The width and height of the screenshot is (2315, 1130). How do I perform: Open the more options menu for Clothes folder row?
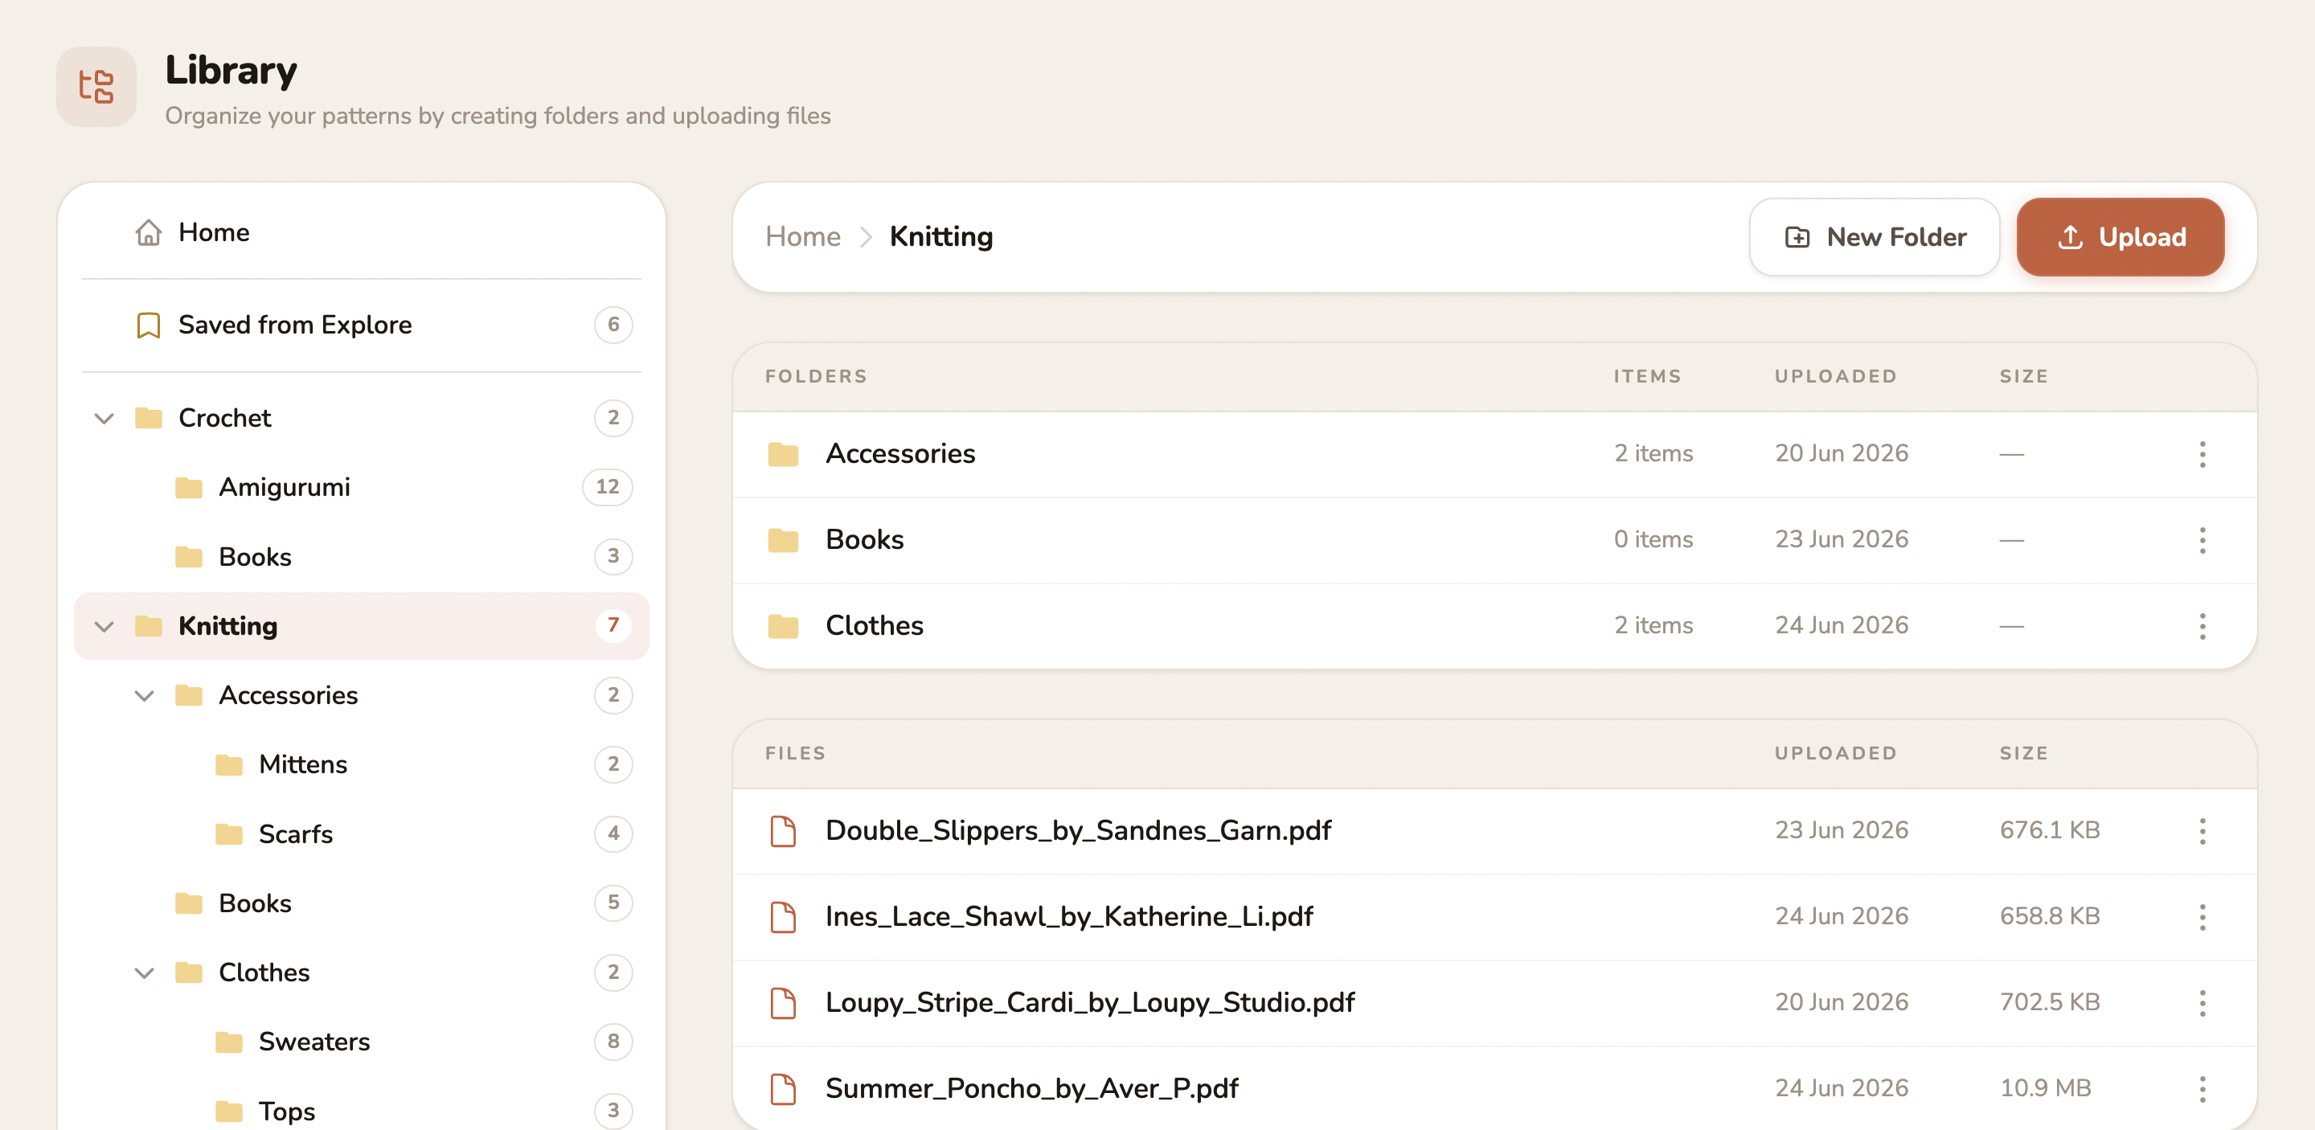pos(2202,626)
